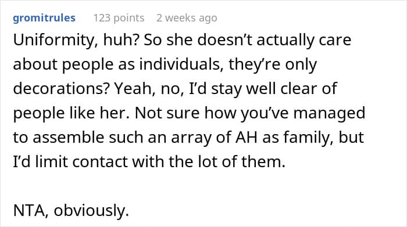Click the phrase Yeah, no
The height and width of the screenshot is (227, 407).
tap(149, 88)
